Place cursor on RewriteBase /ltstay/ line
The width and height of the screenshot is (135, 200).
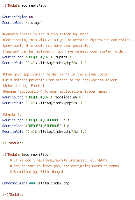[22, 23]
